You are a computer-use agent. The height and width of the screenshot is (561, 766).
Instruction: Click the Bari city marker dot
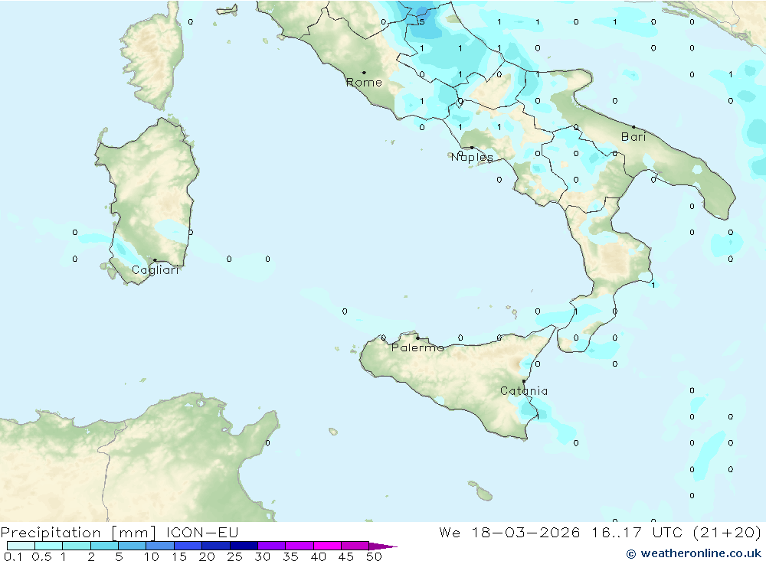pyautogui.click(x=633, y=127)
